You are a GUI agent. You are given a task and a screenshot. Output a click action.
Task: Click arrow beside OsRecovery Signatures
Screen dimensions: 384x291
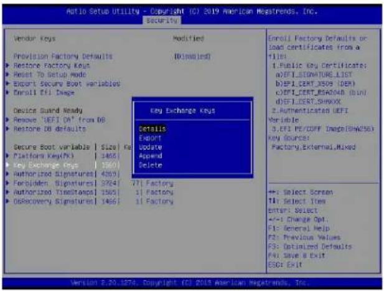(7, 201)
